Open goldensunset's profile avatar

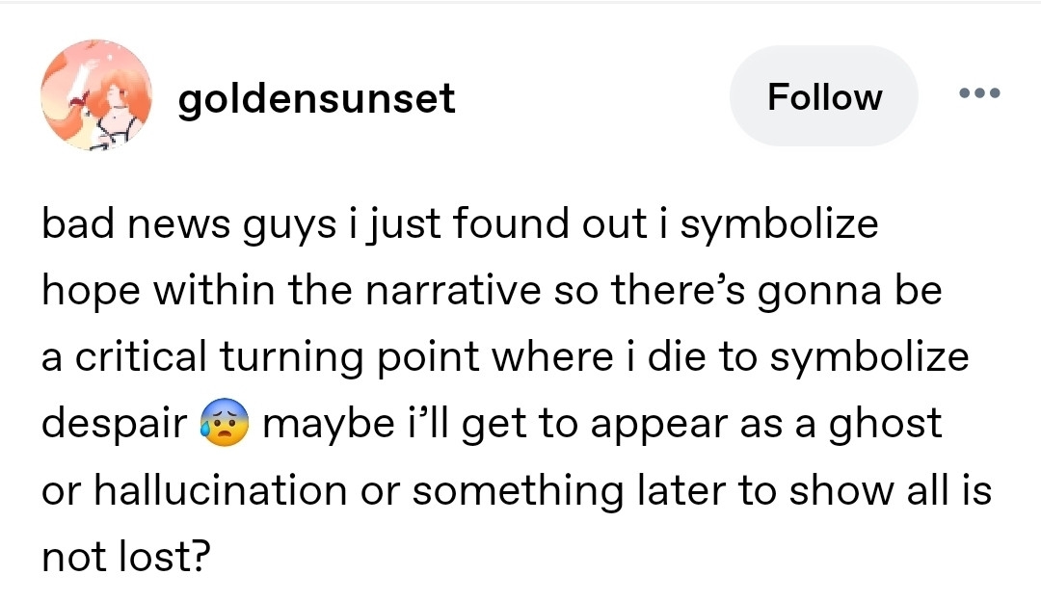(96, 94)
